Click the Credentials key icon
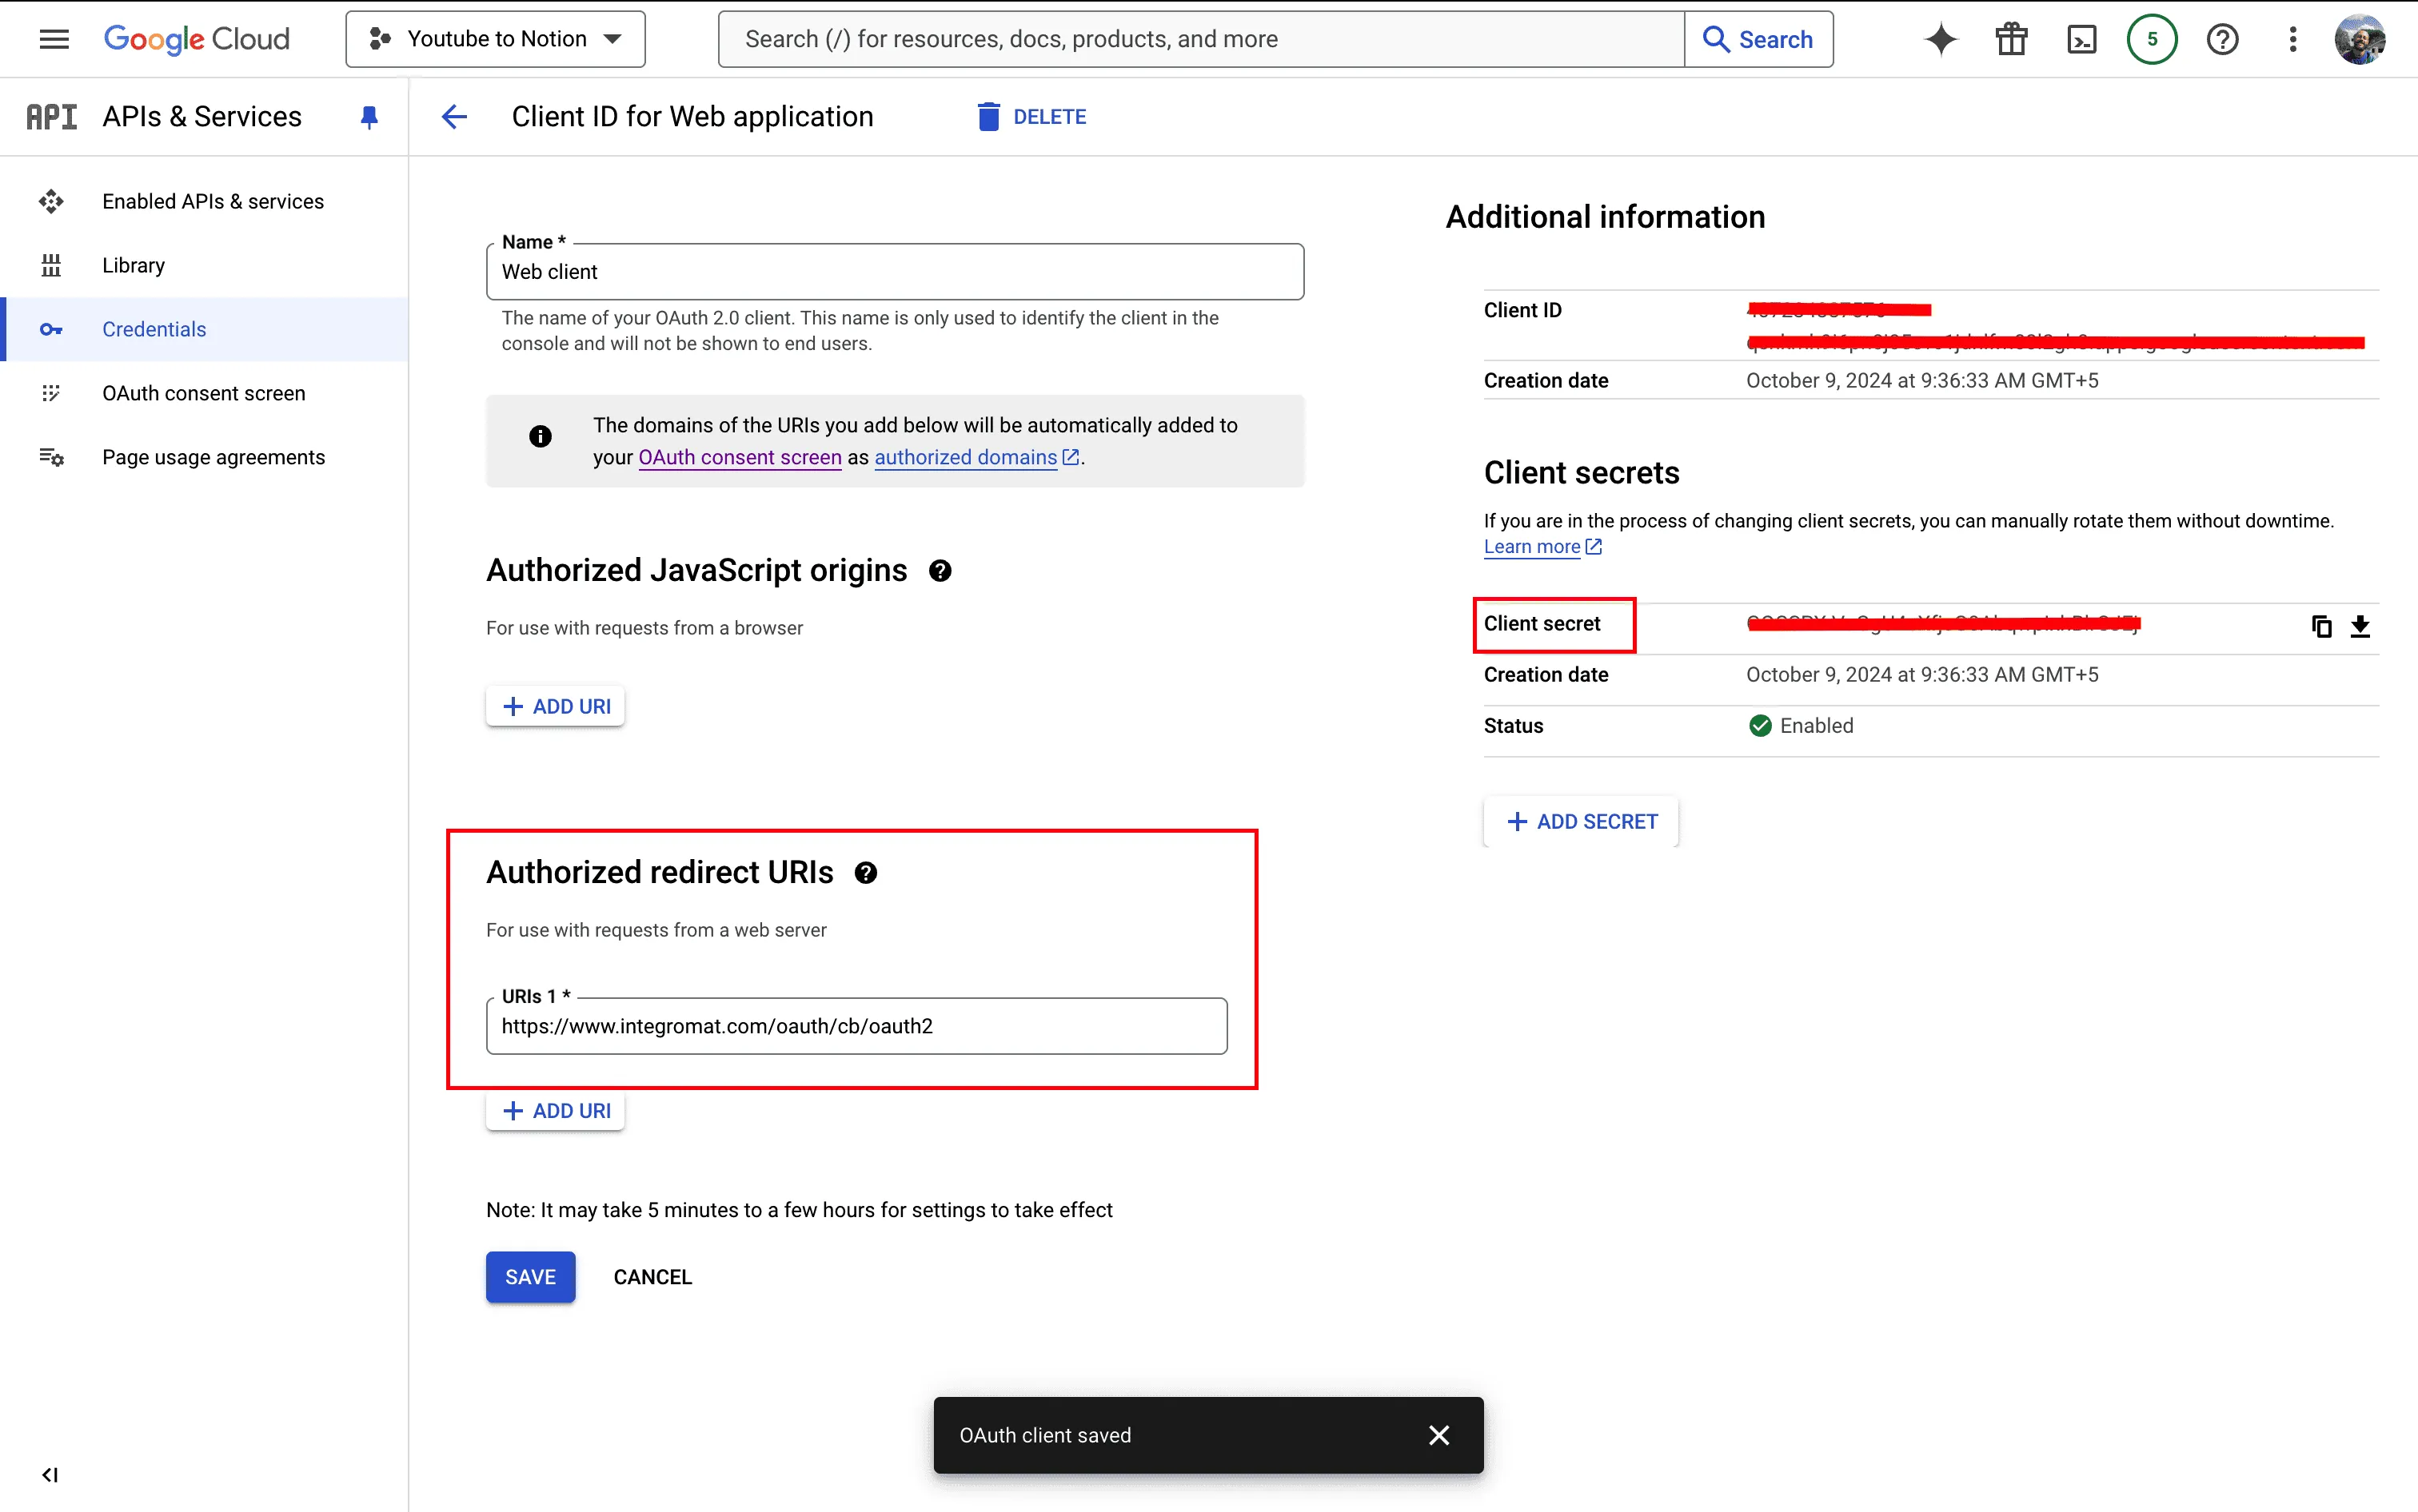The height and width of the screenshot is (1512, 2418). pos(51,329)
